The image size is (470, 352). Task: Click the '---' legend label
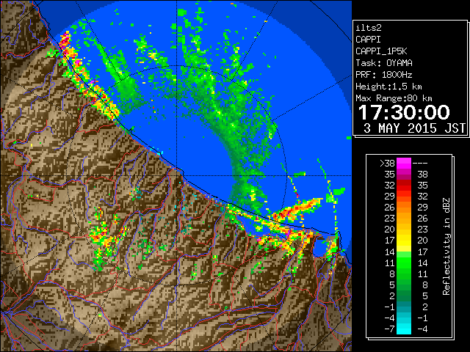[x=420, y=164]
